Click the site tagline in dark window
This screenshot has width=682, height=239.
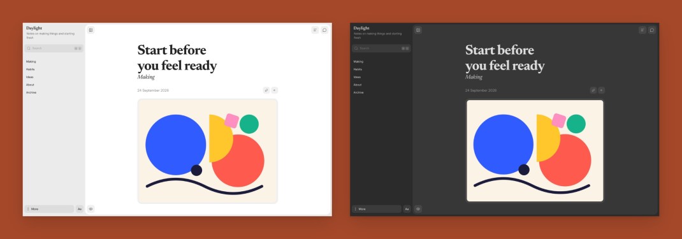click(x=377, y=36)
